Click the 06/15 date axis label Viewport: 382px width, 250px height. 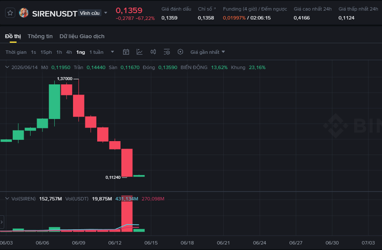(151, 243)
